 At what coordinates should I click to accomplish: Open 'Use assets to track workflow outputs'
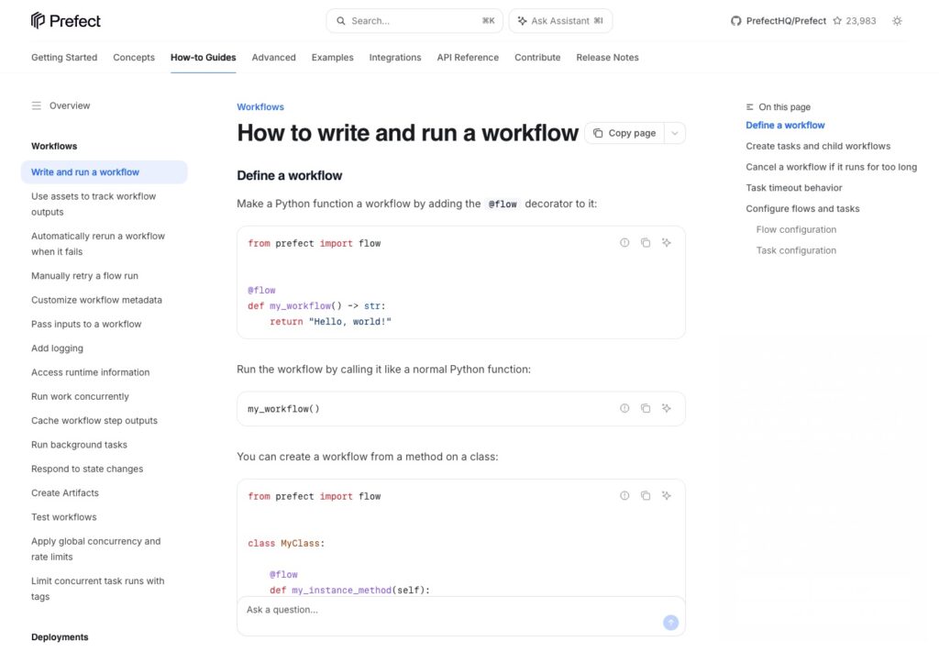[94, 204]
